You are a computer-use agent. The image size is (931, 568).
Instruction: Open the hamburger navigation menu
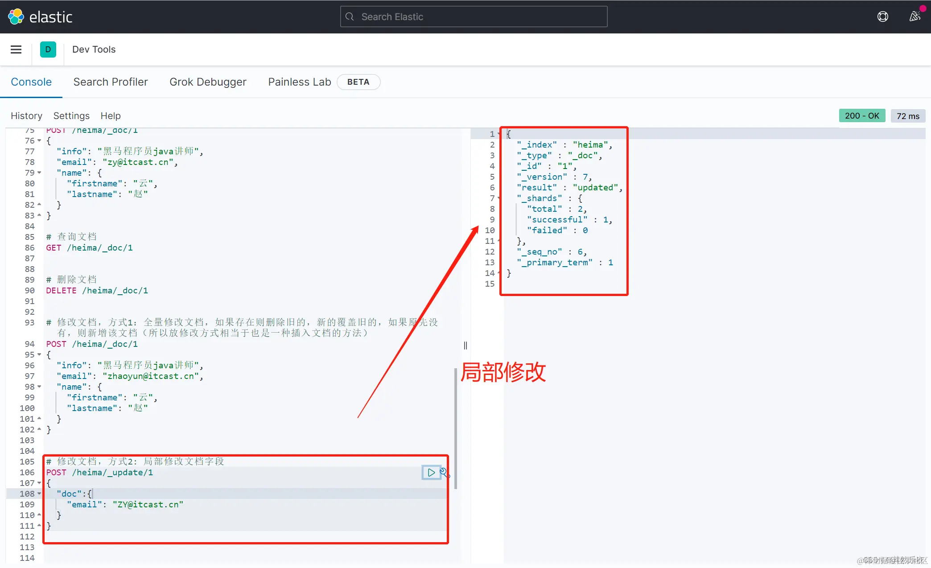[16, 49]
